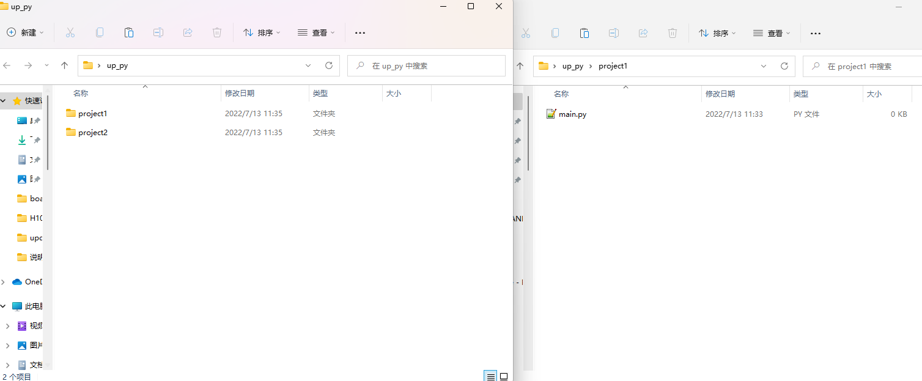Go up one level in up_py window
The image size is (922, 381).
pyautogui.click(x=65, y=65)
